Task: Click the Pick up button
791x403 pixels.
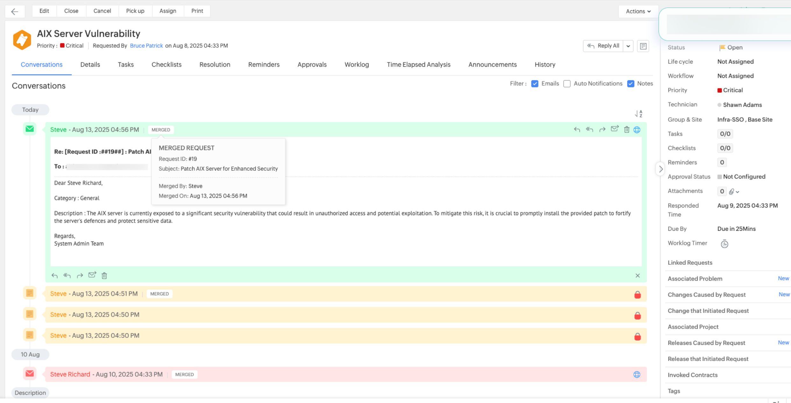Action: [135, 11]
